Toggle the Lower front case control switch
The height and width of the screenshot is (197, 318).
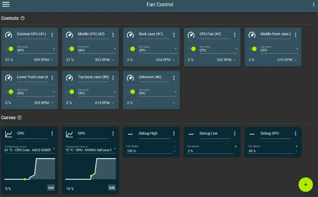click(10, 92)
